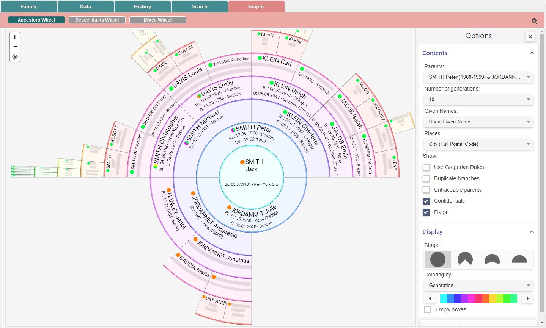This screenshot has height=328, width=546.
Task: Click the flag dot next to SMITH Peter
Action: [233, 130]
